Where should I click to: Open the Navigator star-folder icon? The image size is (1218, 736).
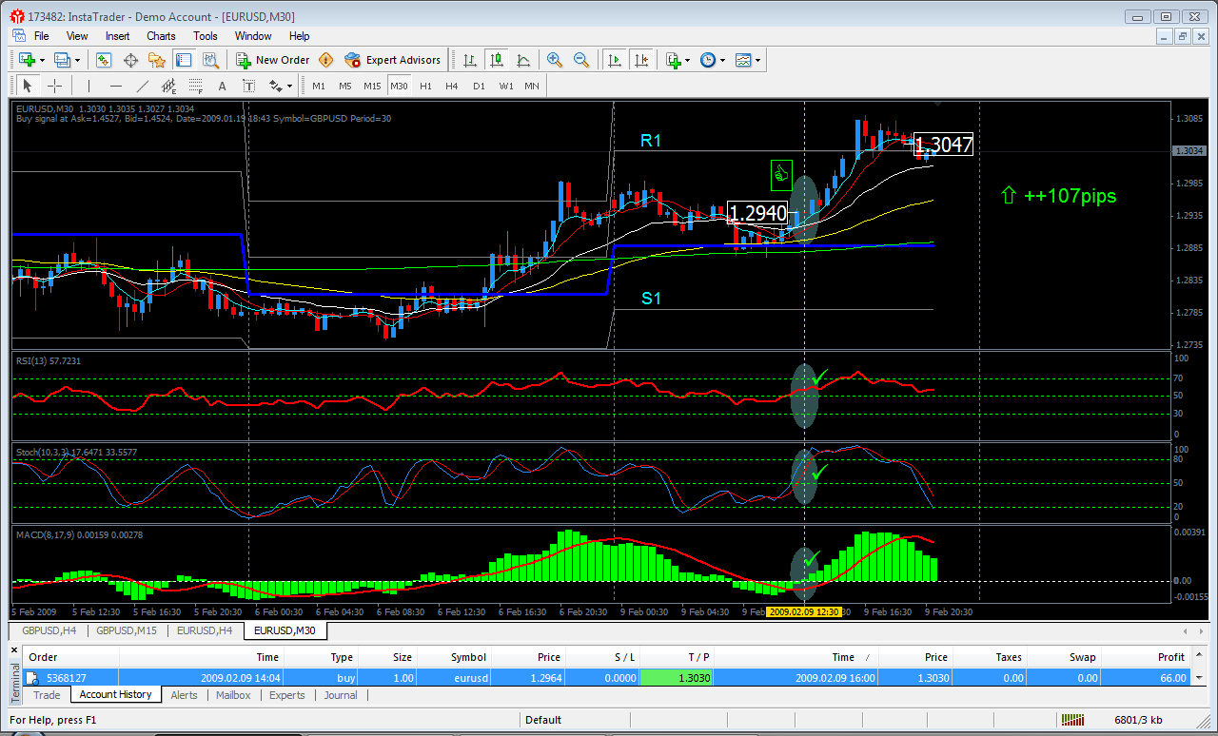157,60
